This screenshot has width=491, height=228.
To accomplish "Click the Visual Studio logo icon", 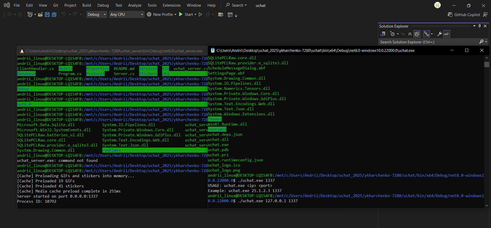I will (x=7, y=5).
